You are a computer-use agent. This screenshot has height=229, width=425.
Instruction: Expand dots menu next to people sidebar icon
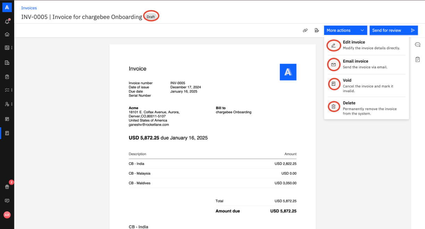pyautogui.click(x=12, y=104)
